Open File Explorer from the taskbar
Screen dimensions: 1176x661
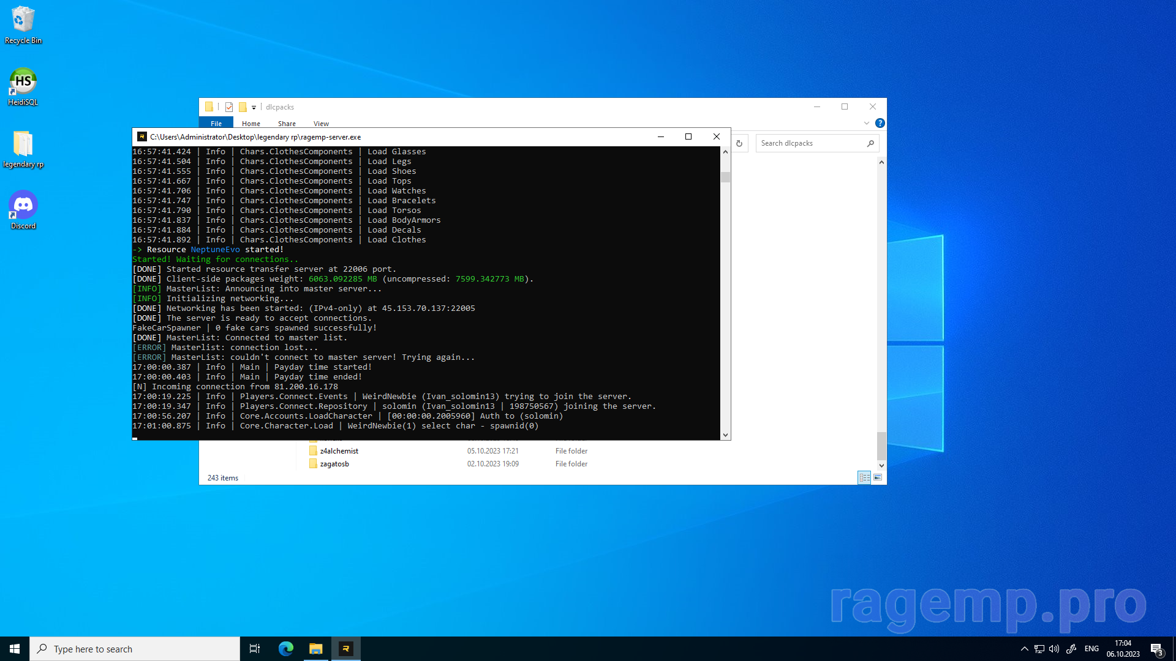316,649
